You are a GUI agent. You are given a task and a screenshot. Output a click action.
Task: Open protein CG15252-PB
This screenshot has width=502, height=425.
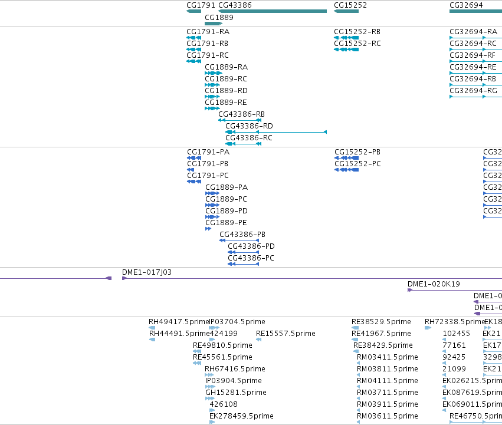[346, 158]
